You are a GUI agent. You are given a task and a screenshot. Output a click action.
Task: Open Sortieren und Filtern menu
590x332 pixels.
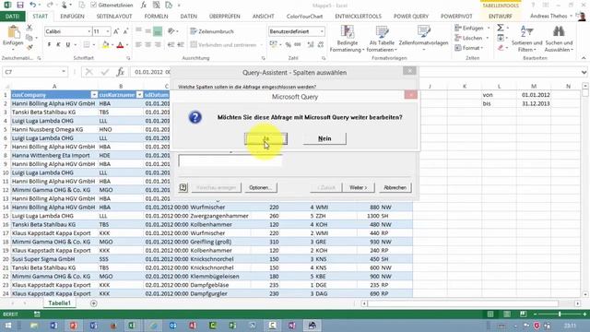tap(526, 39)
